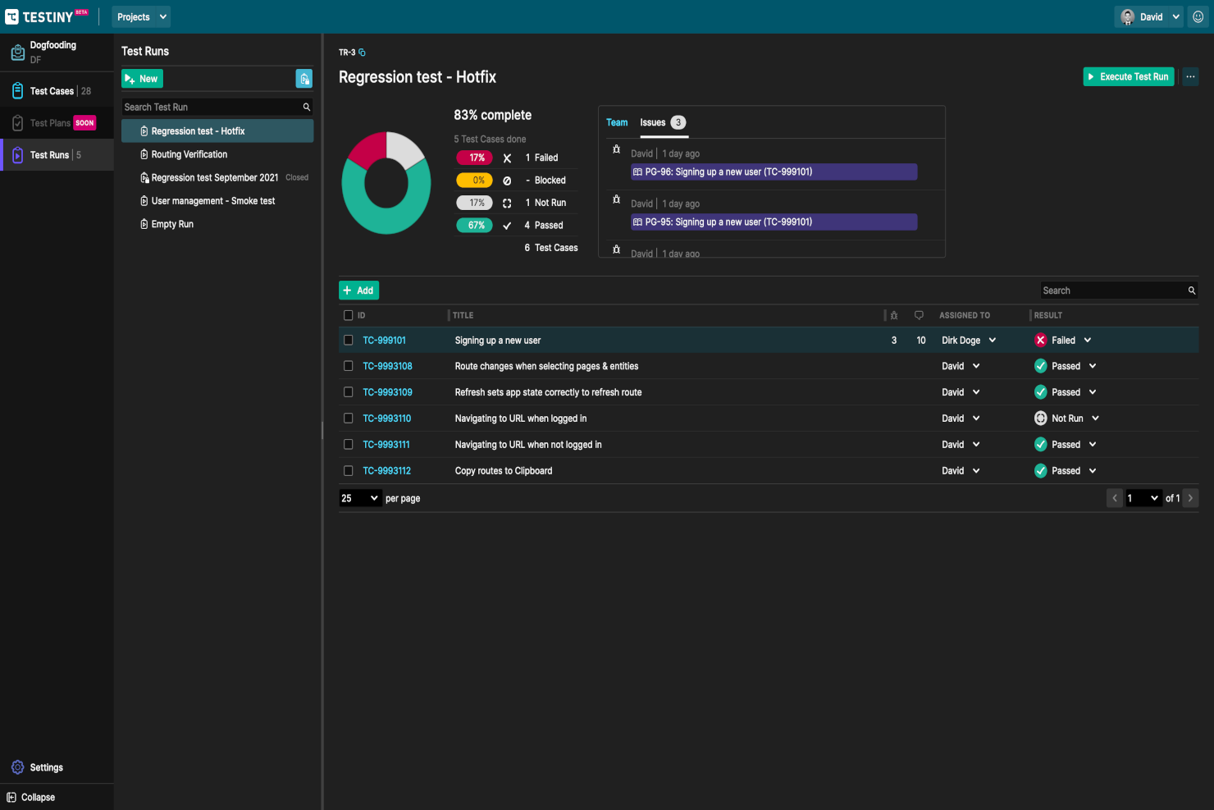Viewport: 1214px width, 810px height.
Task: Select the Test Cases sidebar icon
Action: pos(17,90)
